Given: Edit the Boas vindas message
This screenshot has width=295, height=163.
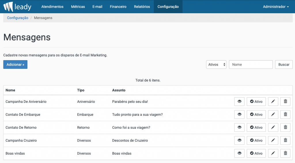Looking at the screenshot, I should tap(273, 153).
